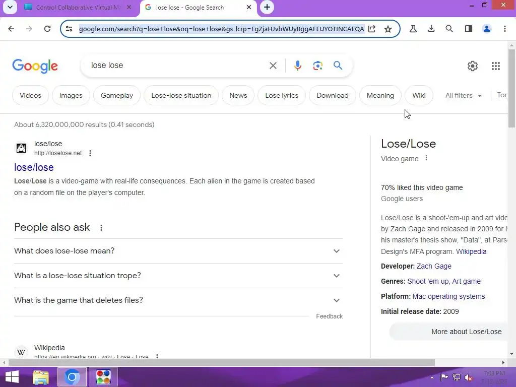Open the colorful app icon in taskbar
Image resolution: width=516 pixels, height=387 pixels.
(103, 377)
